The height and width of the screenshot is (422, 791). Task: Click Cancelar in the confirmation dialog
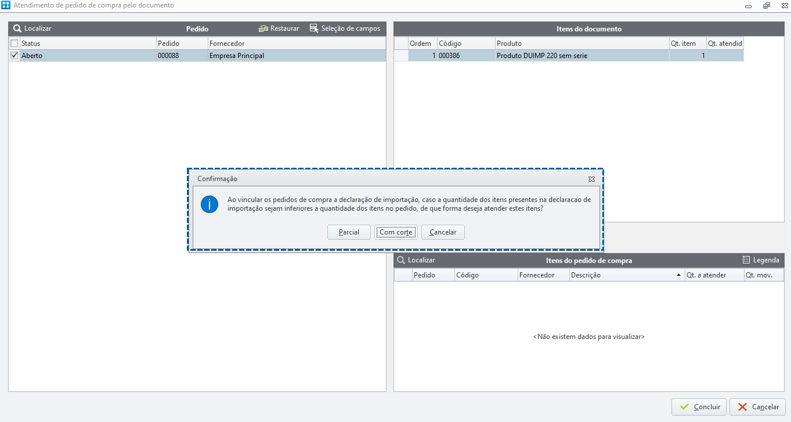(443, 232)
